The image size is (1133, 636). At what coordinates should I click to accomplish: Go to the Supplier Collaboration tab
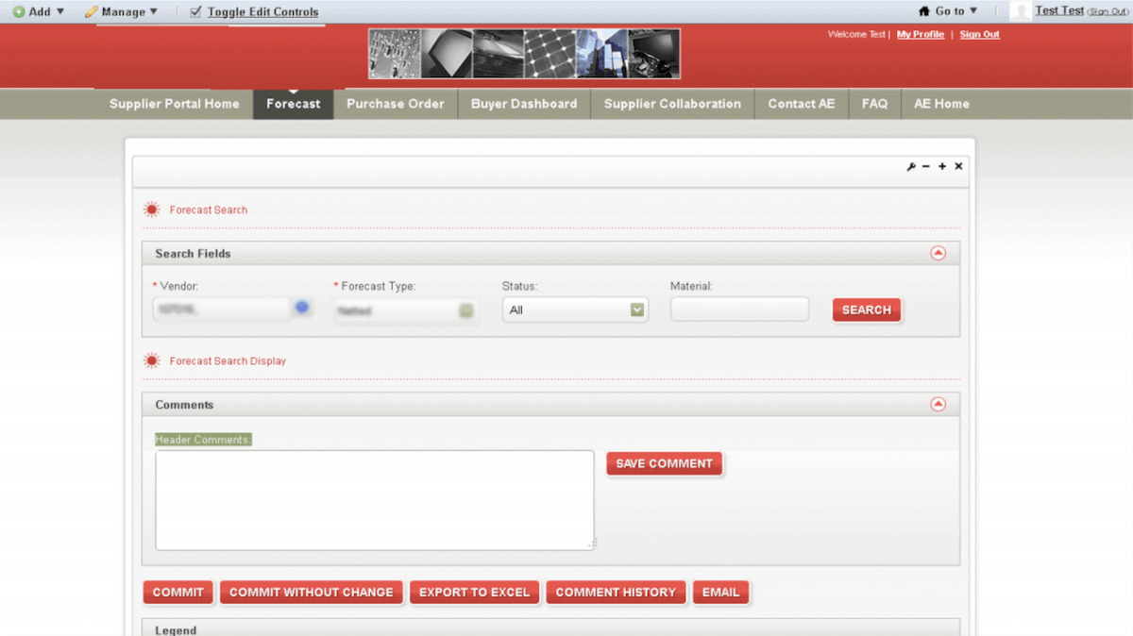(x=672, y=104)
